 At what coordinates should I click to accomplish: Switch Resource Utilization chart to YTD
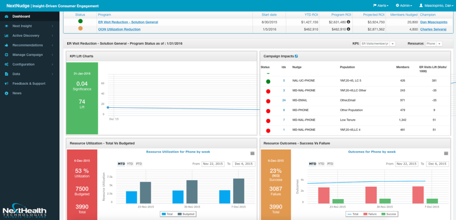pos(130,164)
